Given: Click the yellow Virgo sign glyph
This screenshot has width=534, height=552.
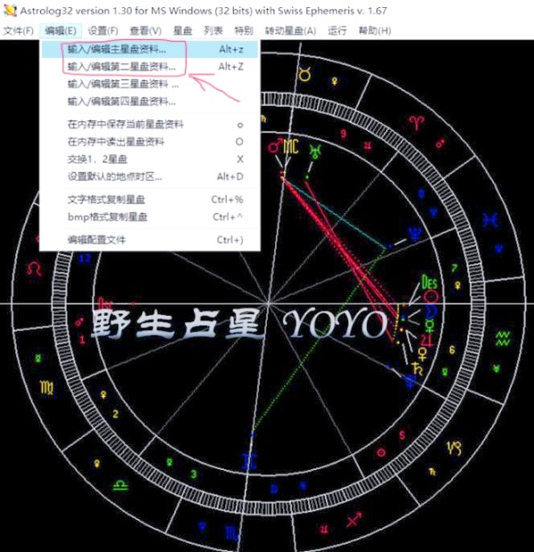Looking at the screenshot, I should tap(46, 388).
